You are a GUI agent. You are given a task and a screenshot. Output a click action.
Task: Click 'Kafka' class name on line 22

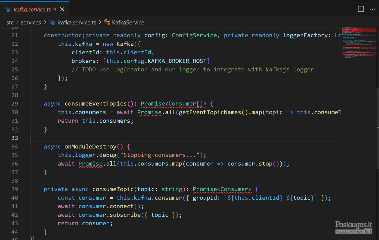pyautogui.click(x=125, y=44)
